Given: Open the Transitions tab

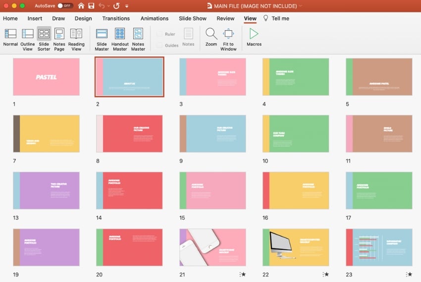Looking at the screenshot, I should pyautogui.click(x=116, y=18).
